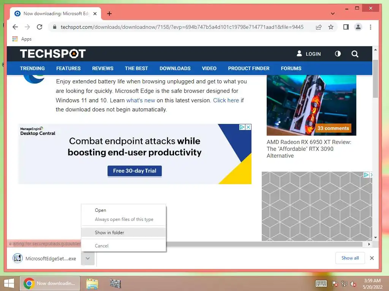Follow the "what's new" link

click(141, 100)
